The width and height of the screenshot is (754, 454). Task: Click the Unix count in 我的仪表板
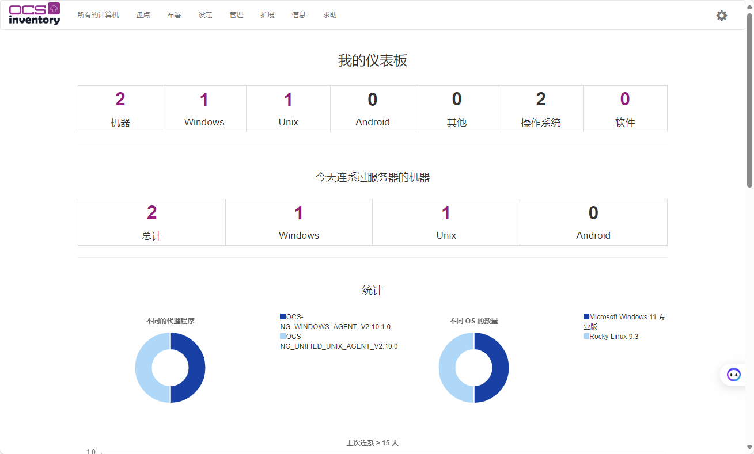pos(289,100)
